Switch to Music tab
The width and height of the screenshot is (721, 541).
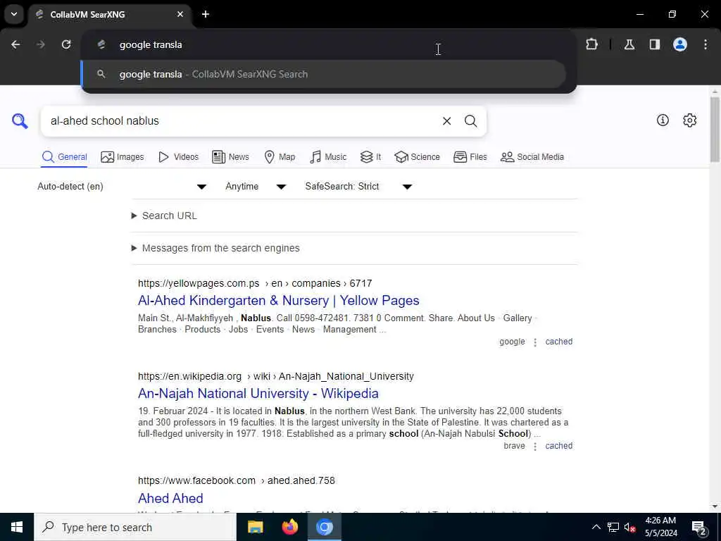coord(328,157)
